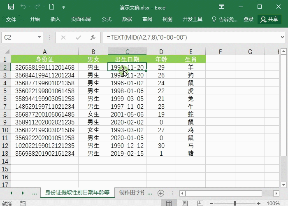Image resolution: width=288 pixels, height=206 pixels.
Task: Click the macro recording icon in status bar
Action: click(23, 203)
